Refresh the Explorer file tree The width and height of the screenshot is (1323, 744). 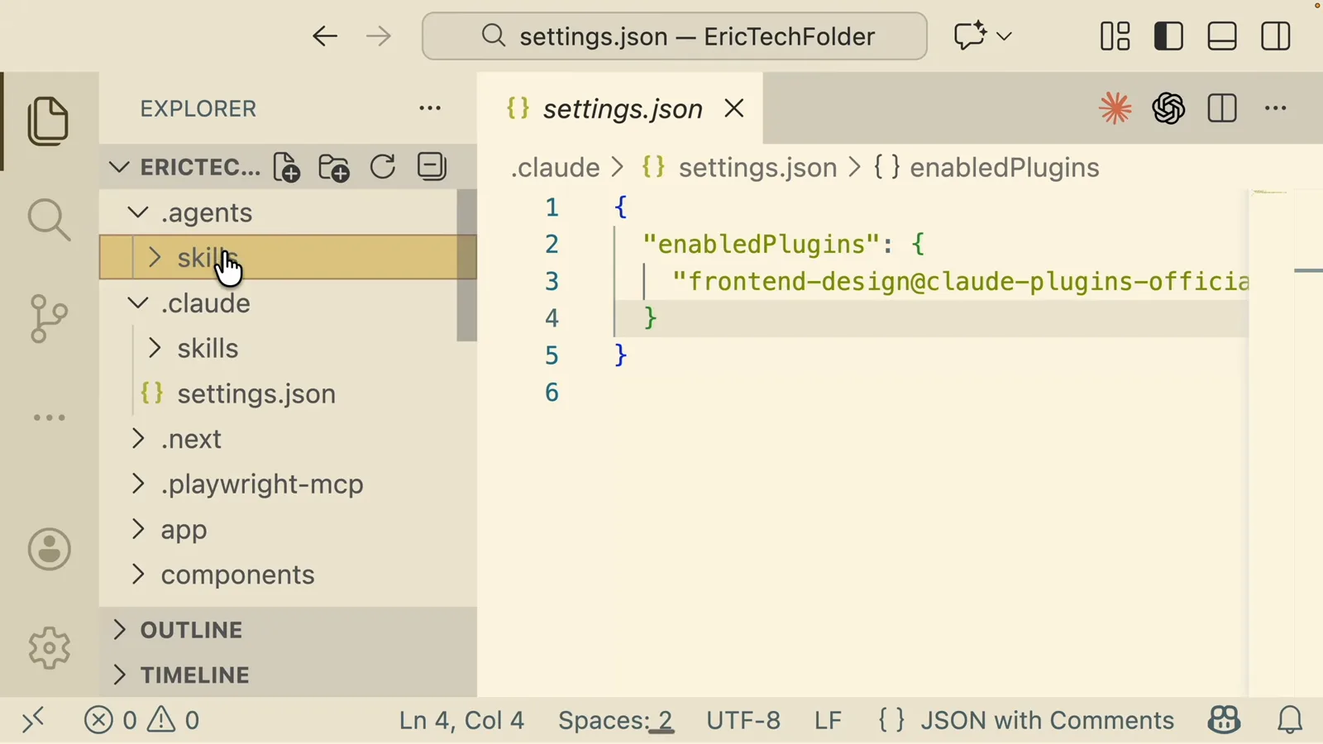click(x=382, y=167)
